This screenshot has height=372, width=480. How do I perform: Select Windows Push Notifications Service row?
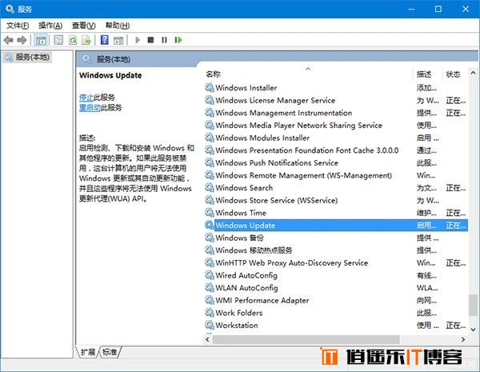pyautogui.click(x=336, y=163)
